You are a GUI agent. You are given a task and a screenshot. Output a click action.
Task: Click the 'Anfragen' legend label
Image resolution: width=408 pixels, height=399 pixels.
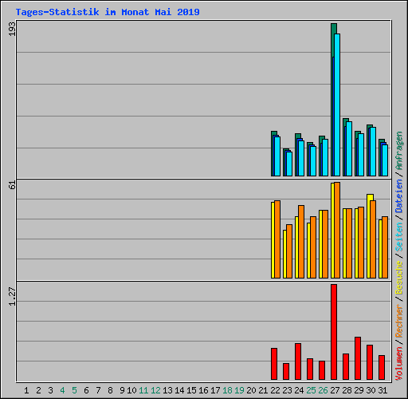tap(399, 151)
